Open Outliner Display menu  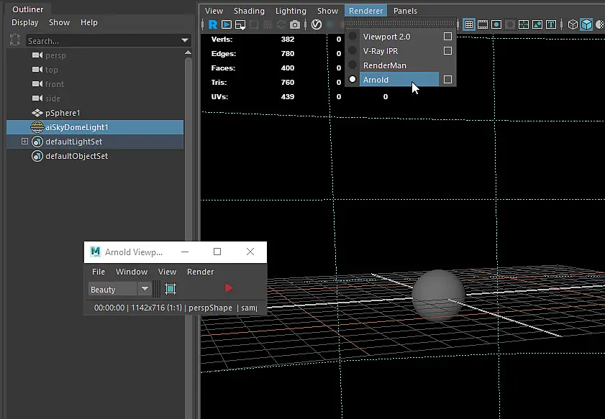[x=24, y=22]
